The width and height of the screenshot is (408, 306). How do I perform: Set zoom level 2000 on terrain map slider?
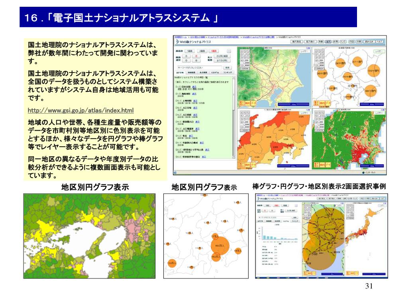[x=247, y=63]
